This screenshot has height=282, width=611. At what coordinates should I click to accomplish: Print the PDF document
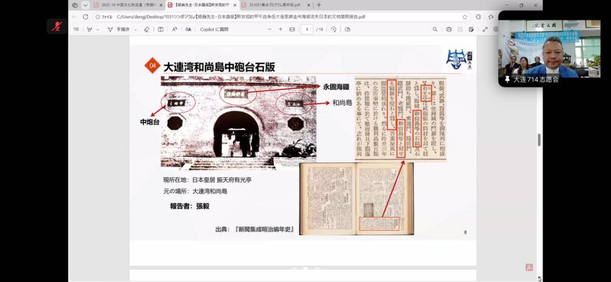point(449,29)
